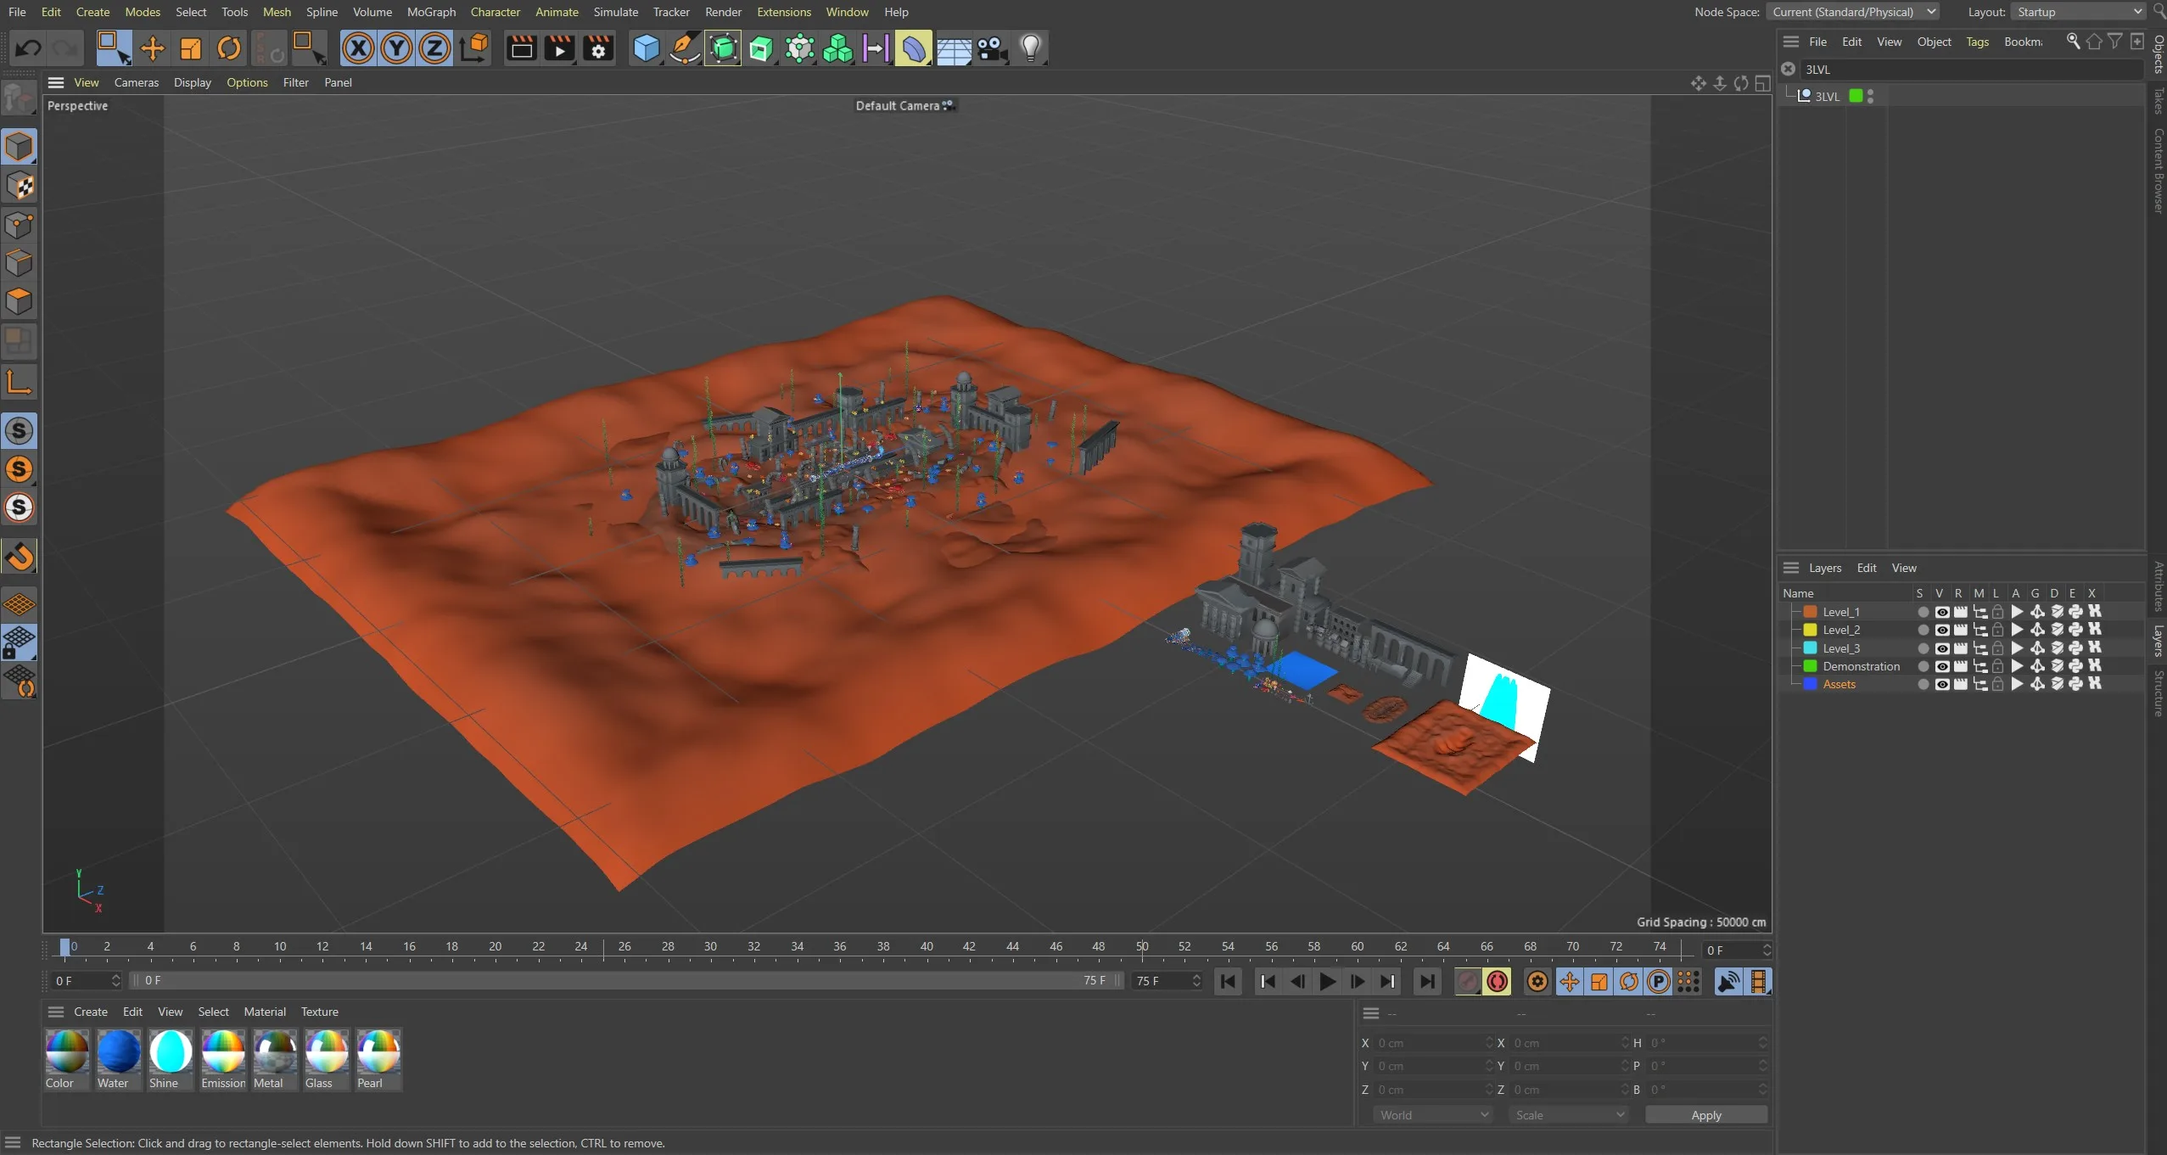This screenshot has width=2167, height=1155.
Task: Click frame 50 on the timeline
Action: pyautogui.click(x=1142, y=947)
